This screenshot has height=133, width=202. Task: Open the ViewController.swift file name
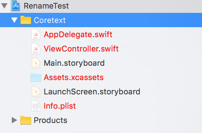click(81, 49)
